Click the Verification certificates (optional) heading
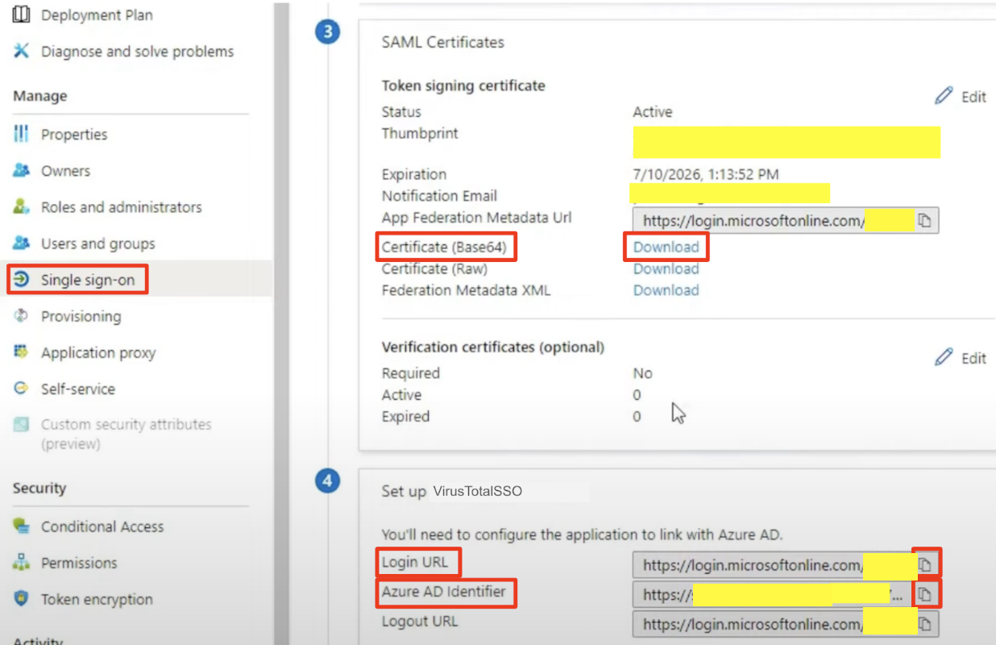This screenshot has width=996, height=645. click(x=493, y=347)
